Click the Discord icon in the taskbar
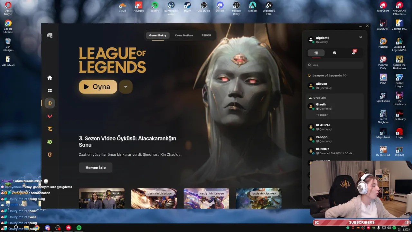 coord(48,228)
